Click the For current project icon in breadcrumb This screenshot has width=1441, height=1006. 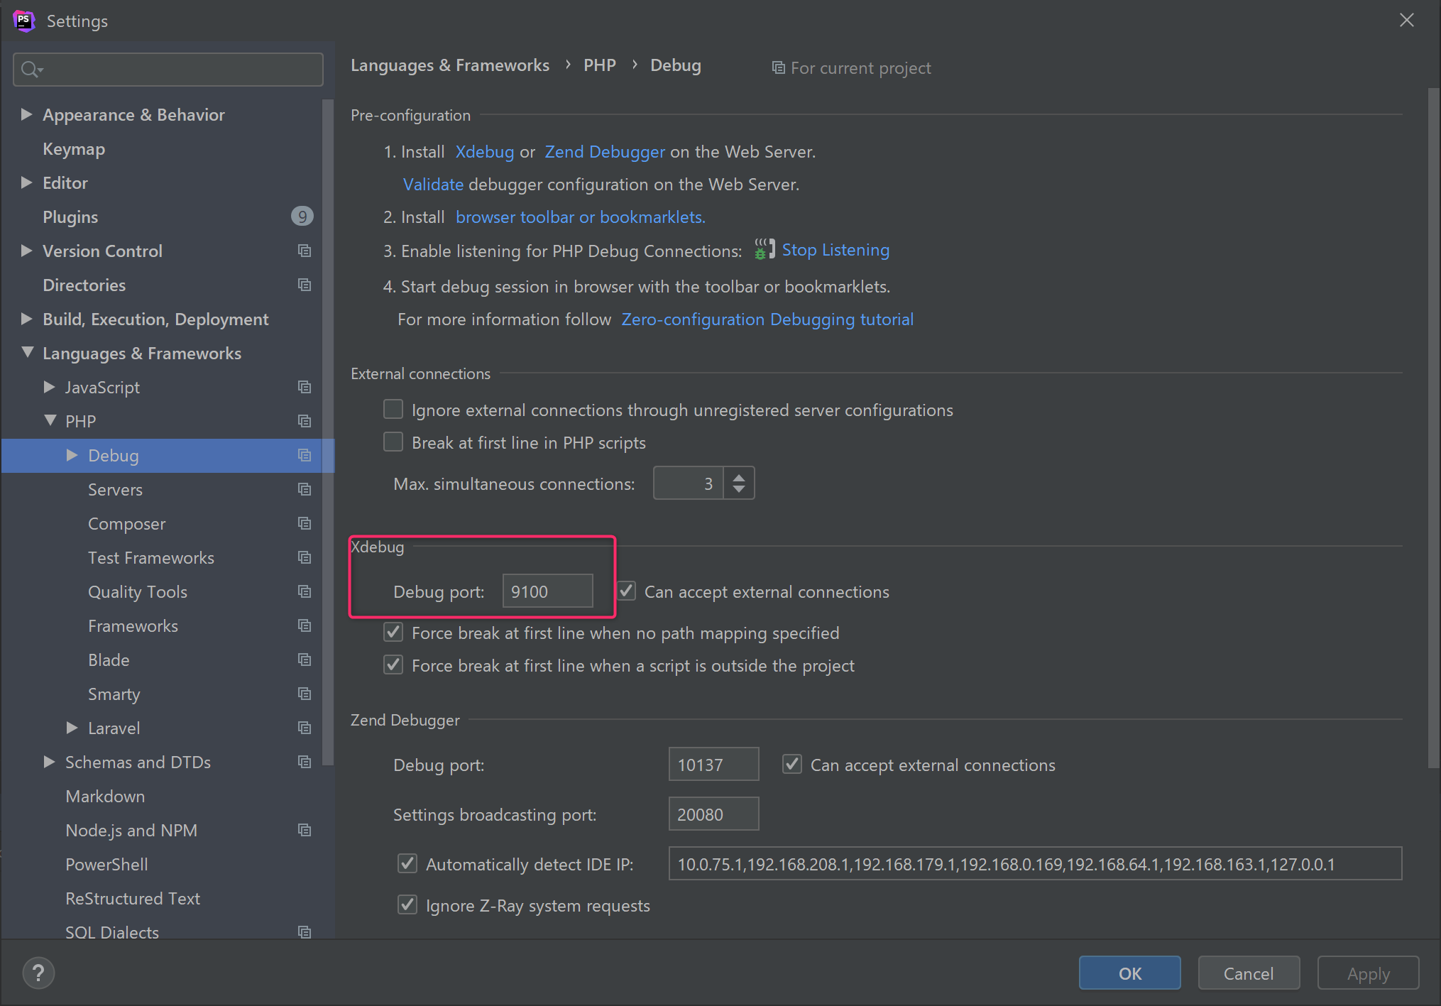778,67
